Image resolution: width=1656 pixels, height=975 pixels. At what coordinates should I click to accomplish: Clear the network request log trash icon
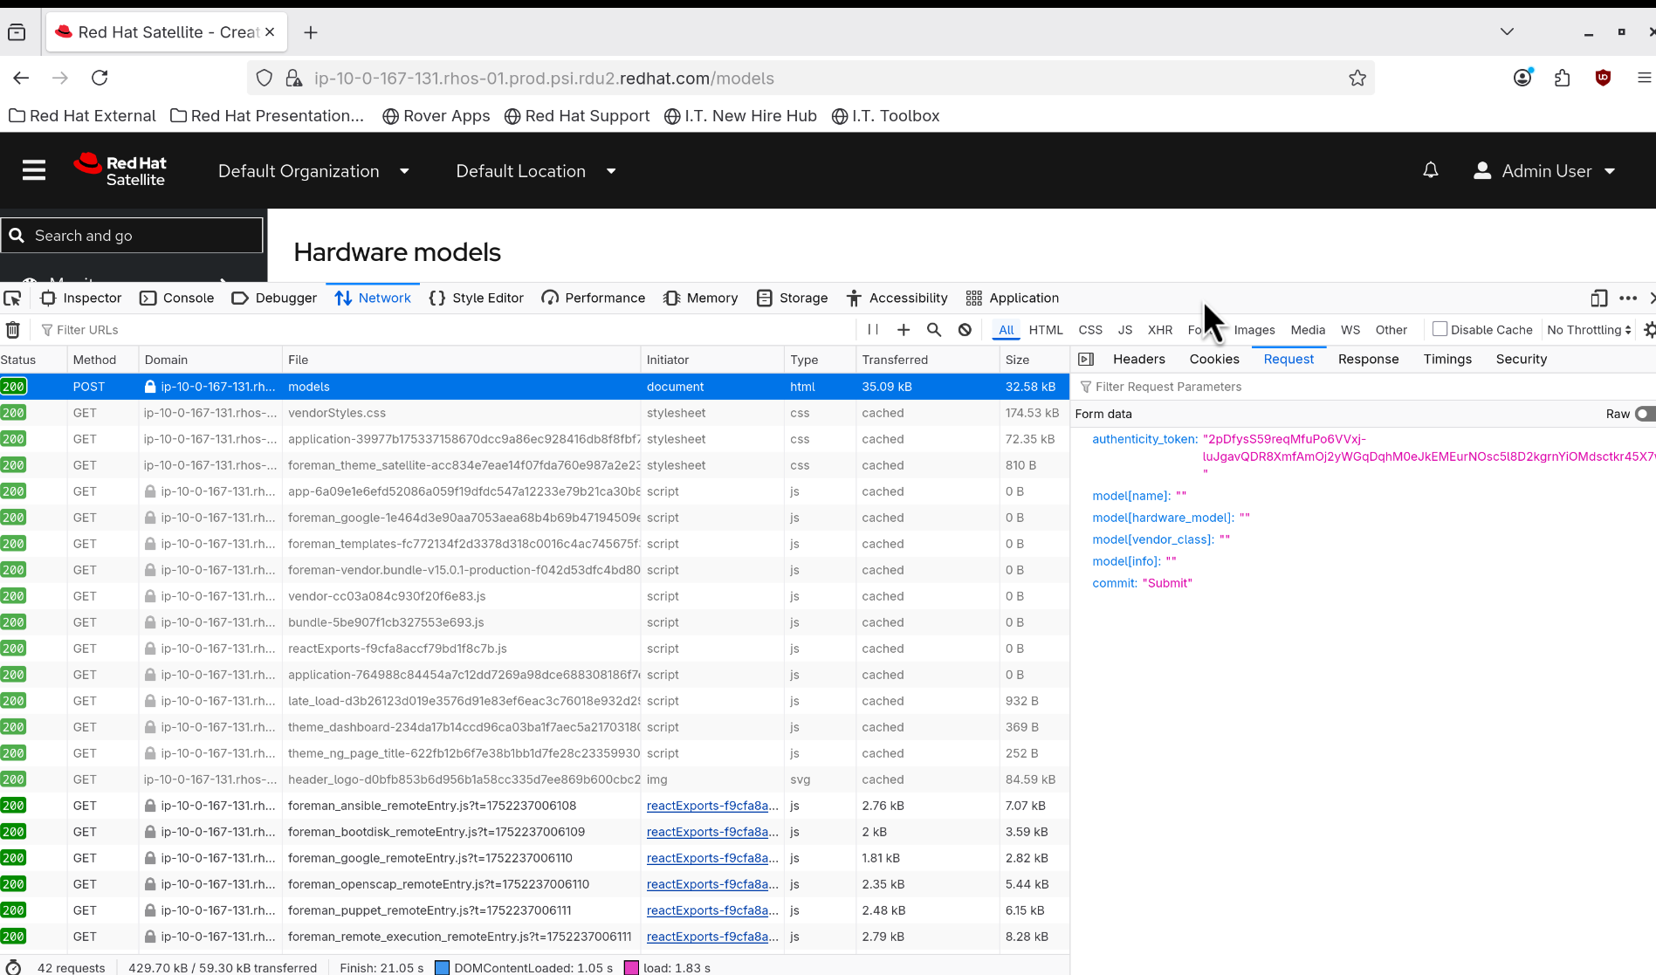tap(13, 330)
